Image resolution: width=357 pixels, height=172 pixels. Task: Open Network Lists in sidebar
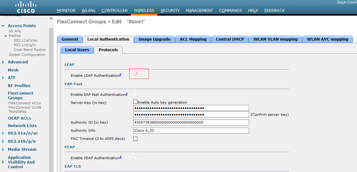22,126
